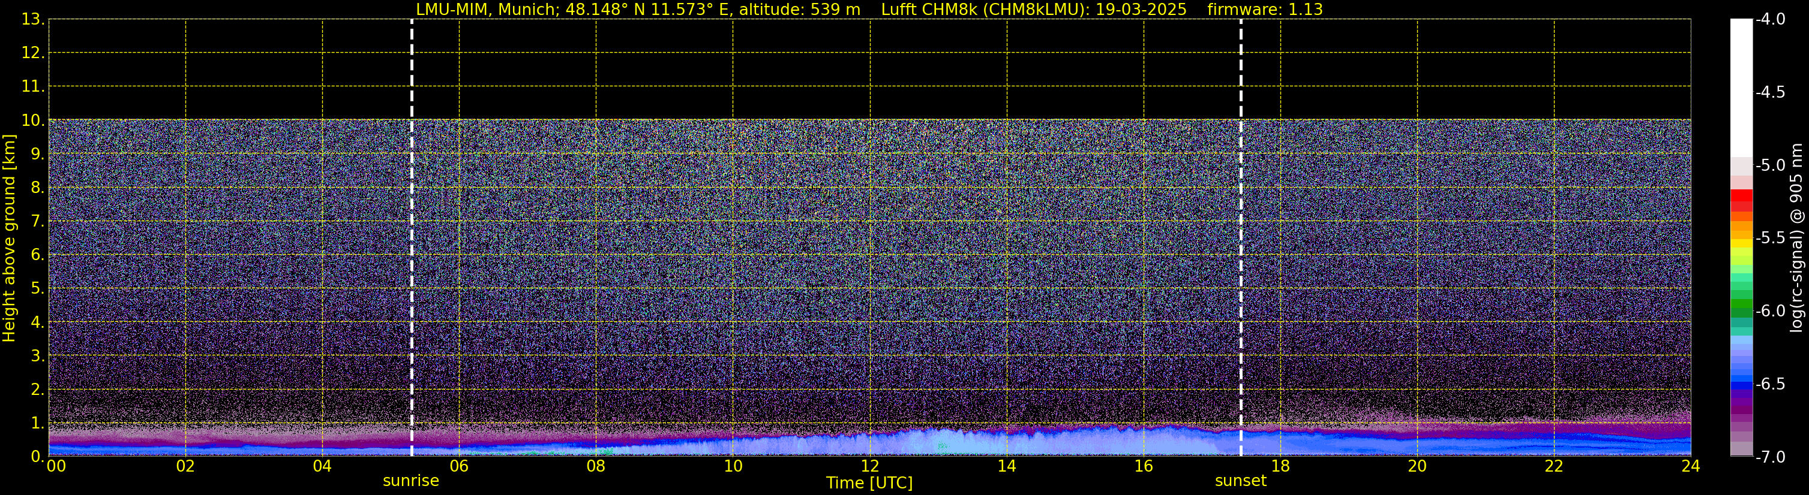The width and height of the screenshot is (1809, 495).
Task: Click the '2.' height axis tick label
Action: click(37, 390)
